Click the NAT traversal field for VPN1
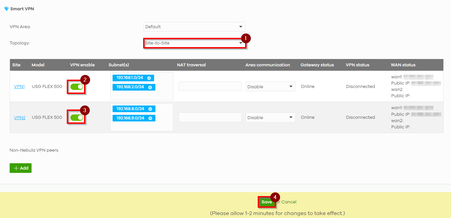The image size is (451, 218). tap(210, 86)
